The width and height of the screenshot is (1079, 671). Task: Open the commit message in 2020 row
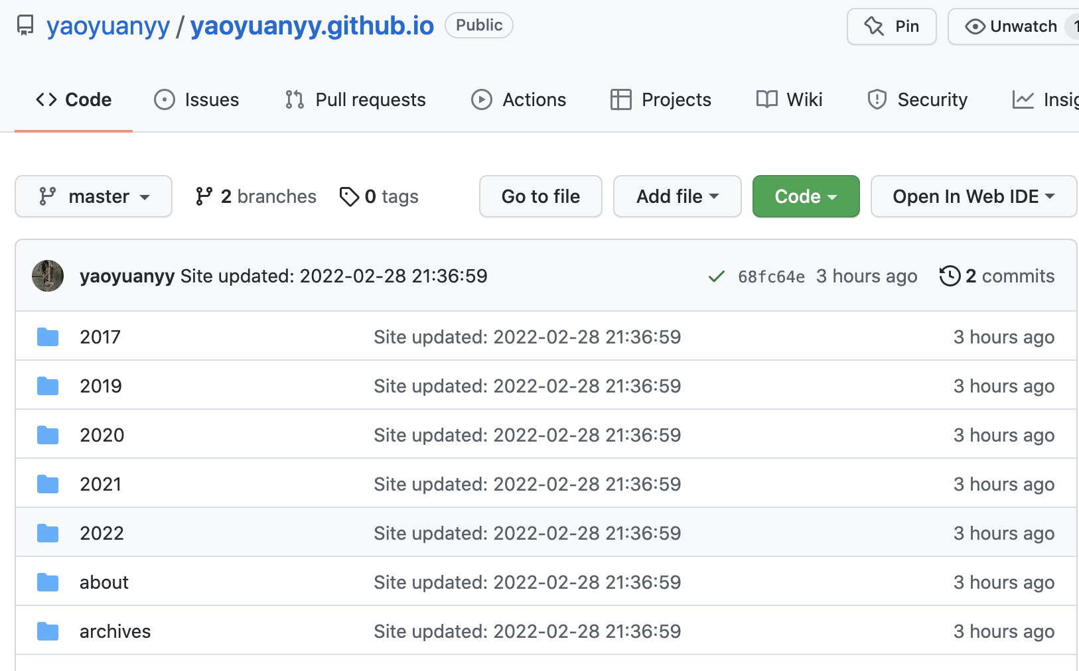[528, 435]
